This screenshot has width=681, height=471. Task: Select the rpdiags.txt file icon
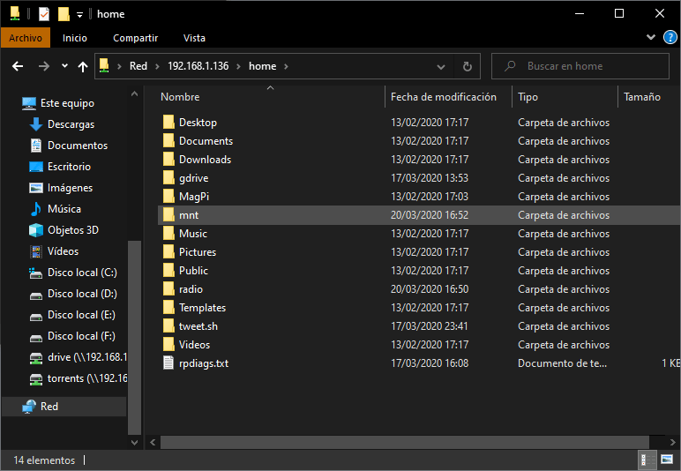[x=168, y=363]
